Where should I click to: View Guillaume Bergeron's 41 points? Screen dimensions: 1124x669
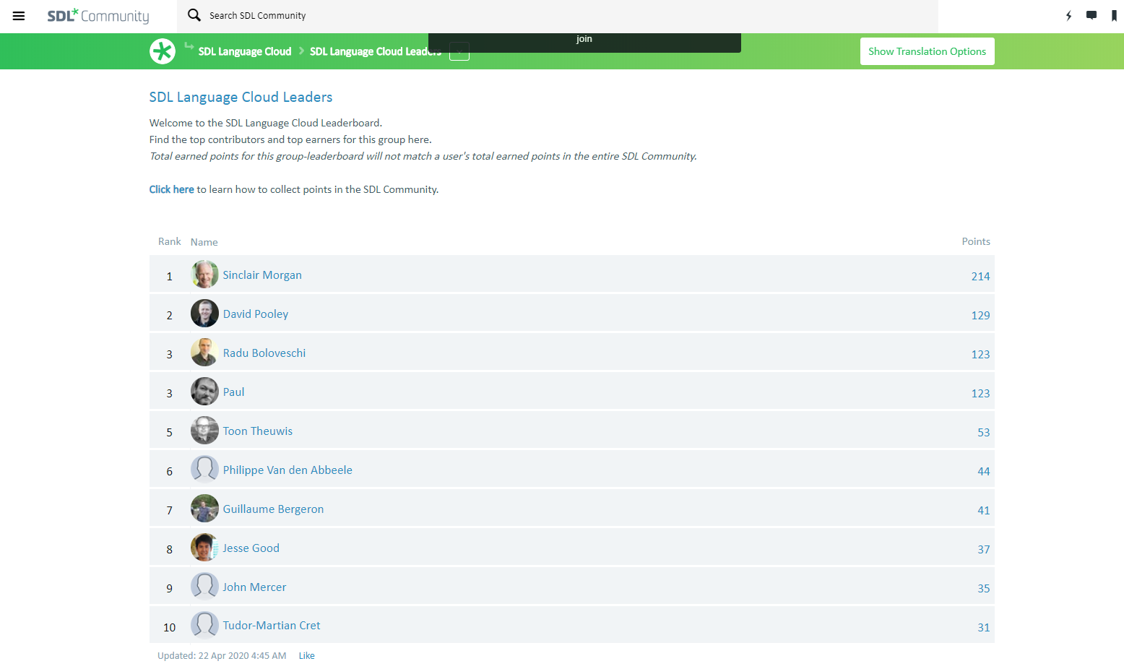click(x=984, y=510)
